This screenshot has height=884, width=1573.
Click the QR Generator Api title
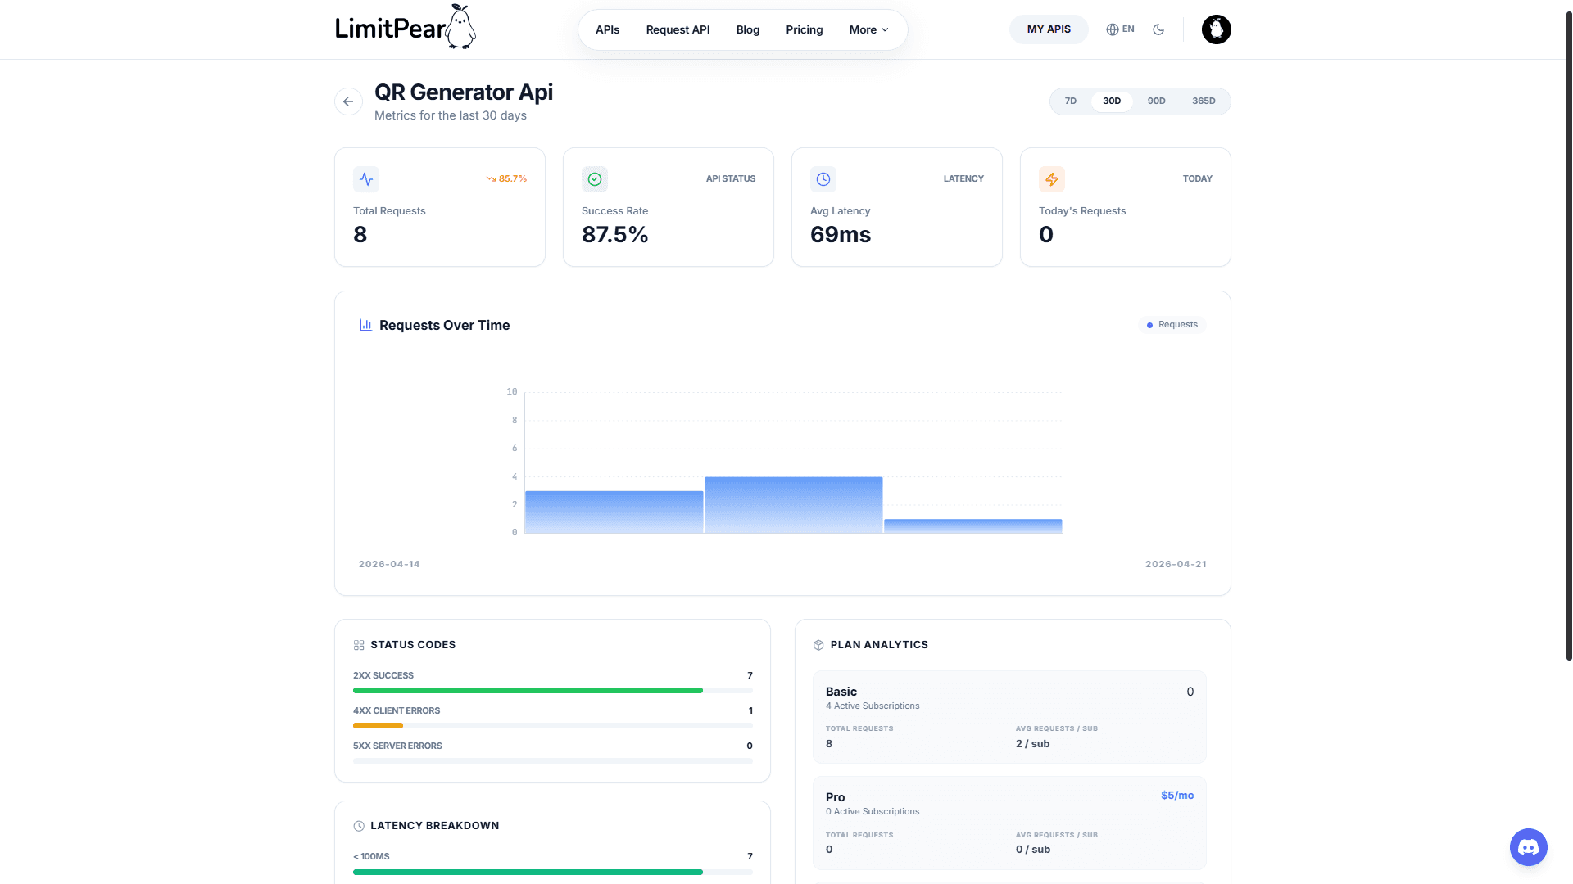pyautogui.click(x=464, y=92)
